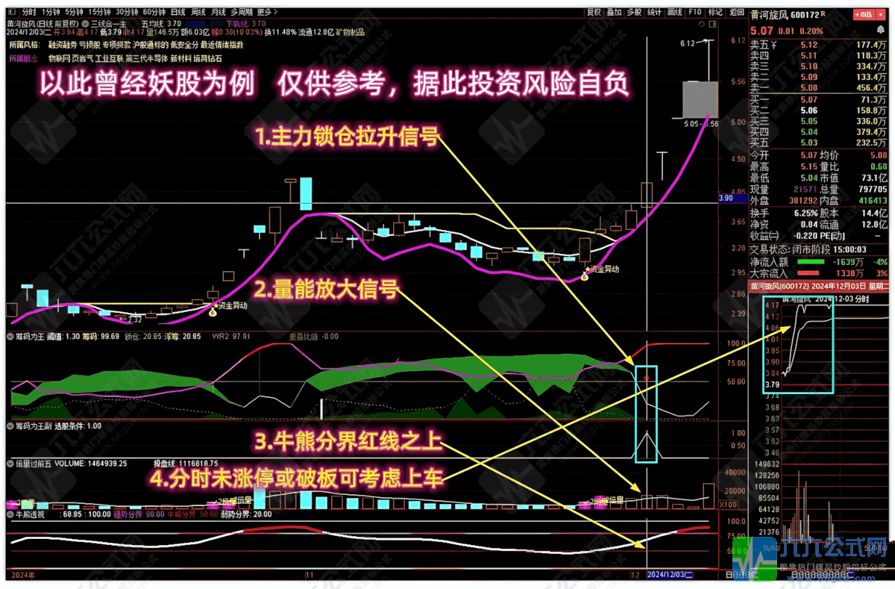Open the 统计 statistics tool
Viewport: 895px width, 589px height.
tap(654, 11)
